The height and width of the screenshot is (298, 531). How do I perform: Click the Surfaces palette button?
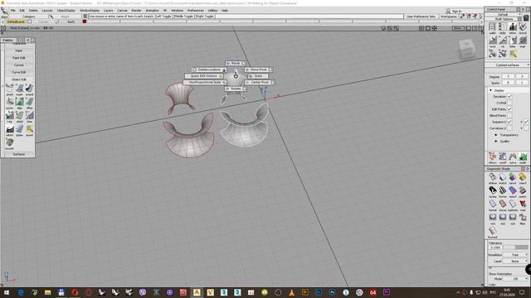pos(19,154)
